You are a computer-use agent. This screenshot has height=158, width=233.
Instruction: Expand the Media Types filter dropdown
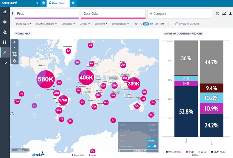(24, 24)
